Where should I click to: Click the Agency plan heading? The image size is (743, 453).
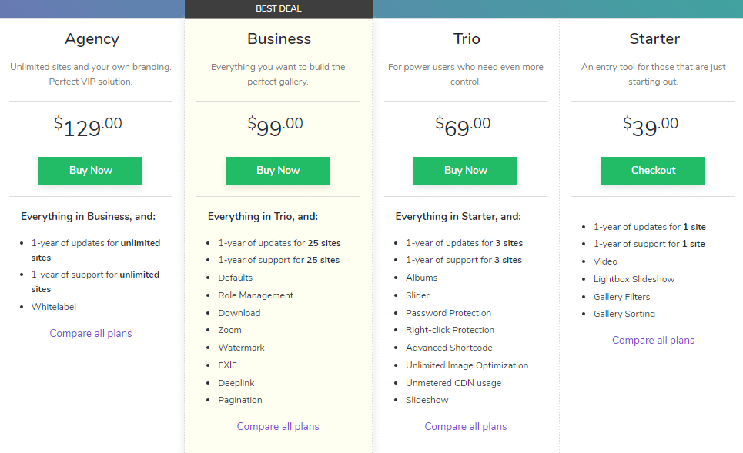pos(92,38)
